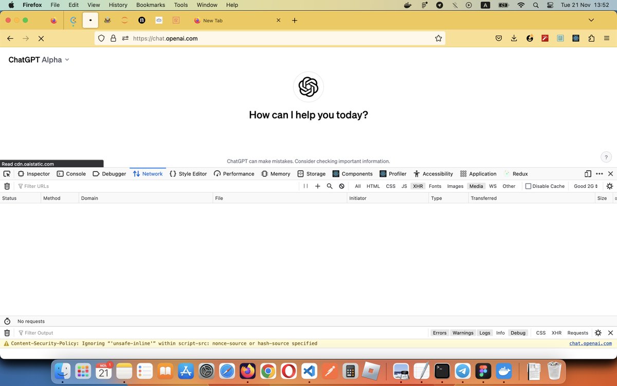Open network search magnifier icon
The image size is (617, 386).
[330, 186]
